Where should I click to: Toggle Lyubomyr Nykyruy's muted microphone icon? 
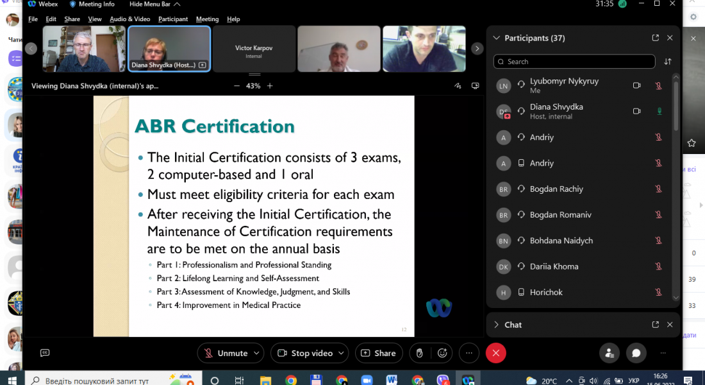658,86
